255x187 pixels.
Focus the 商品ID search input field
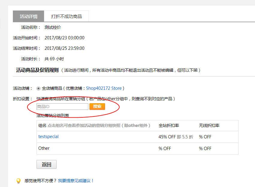tap(62, 107)
